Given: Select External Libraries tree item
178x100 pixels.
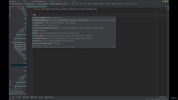Looking at the screenshot, I should pos(17,92).
